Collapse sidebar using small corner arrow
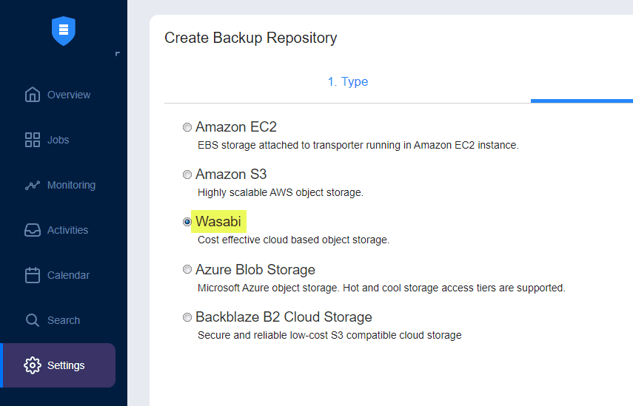633x406 pixels. [117, 54]
